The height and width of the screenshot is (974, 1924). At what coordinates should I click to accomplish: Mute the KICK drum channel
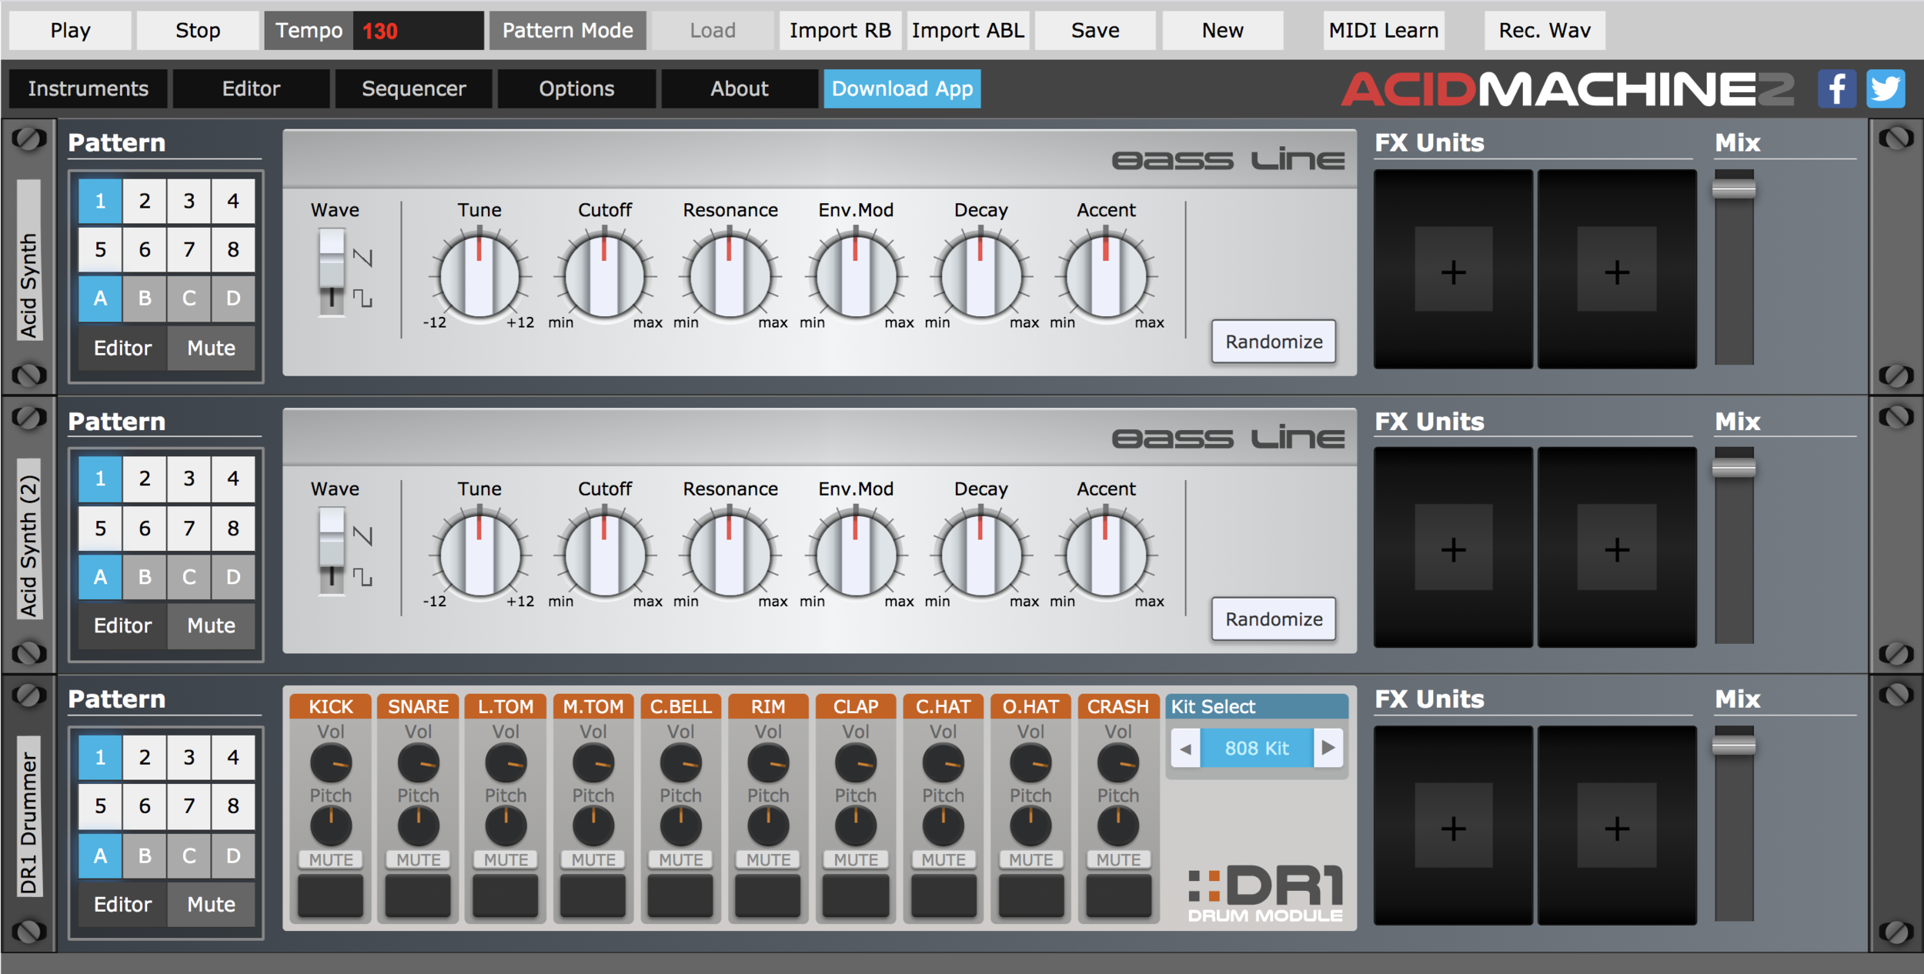tap(331, 859)
